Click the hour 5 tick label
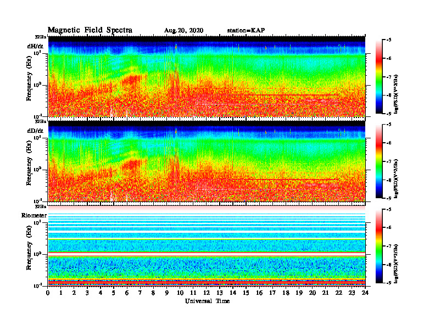435x336 pixels. coord(114,293)
